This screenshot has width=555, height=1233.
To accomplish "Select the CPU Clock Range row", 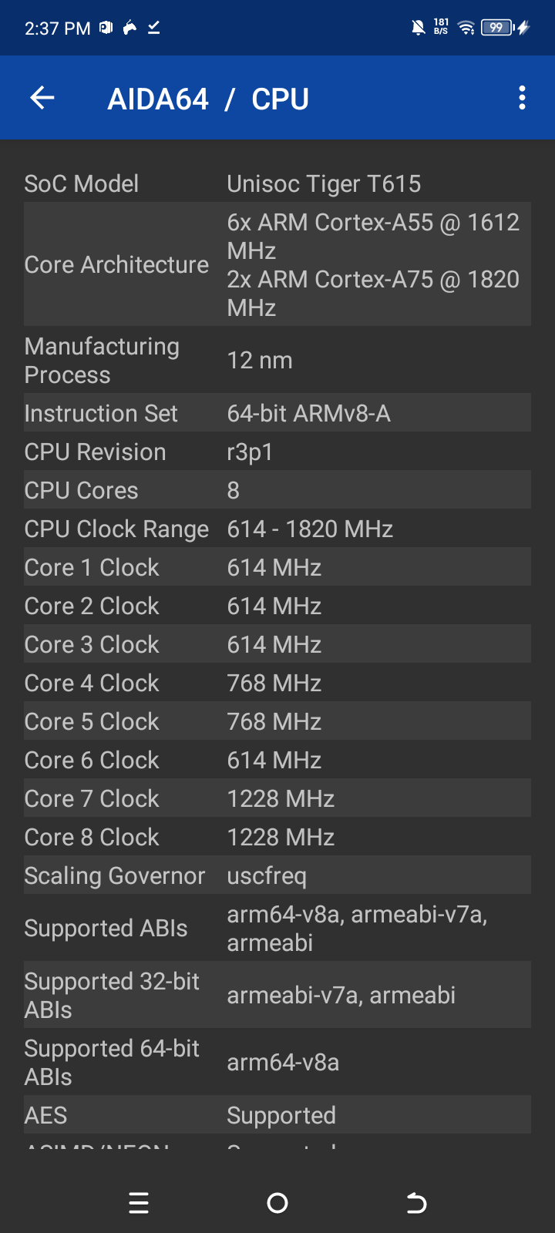I will tap(277, 529).
